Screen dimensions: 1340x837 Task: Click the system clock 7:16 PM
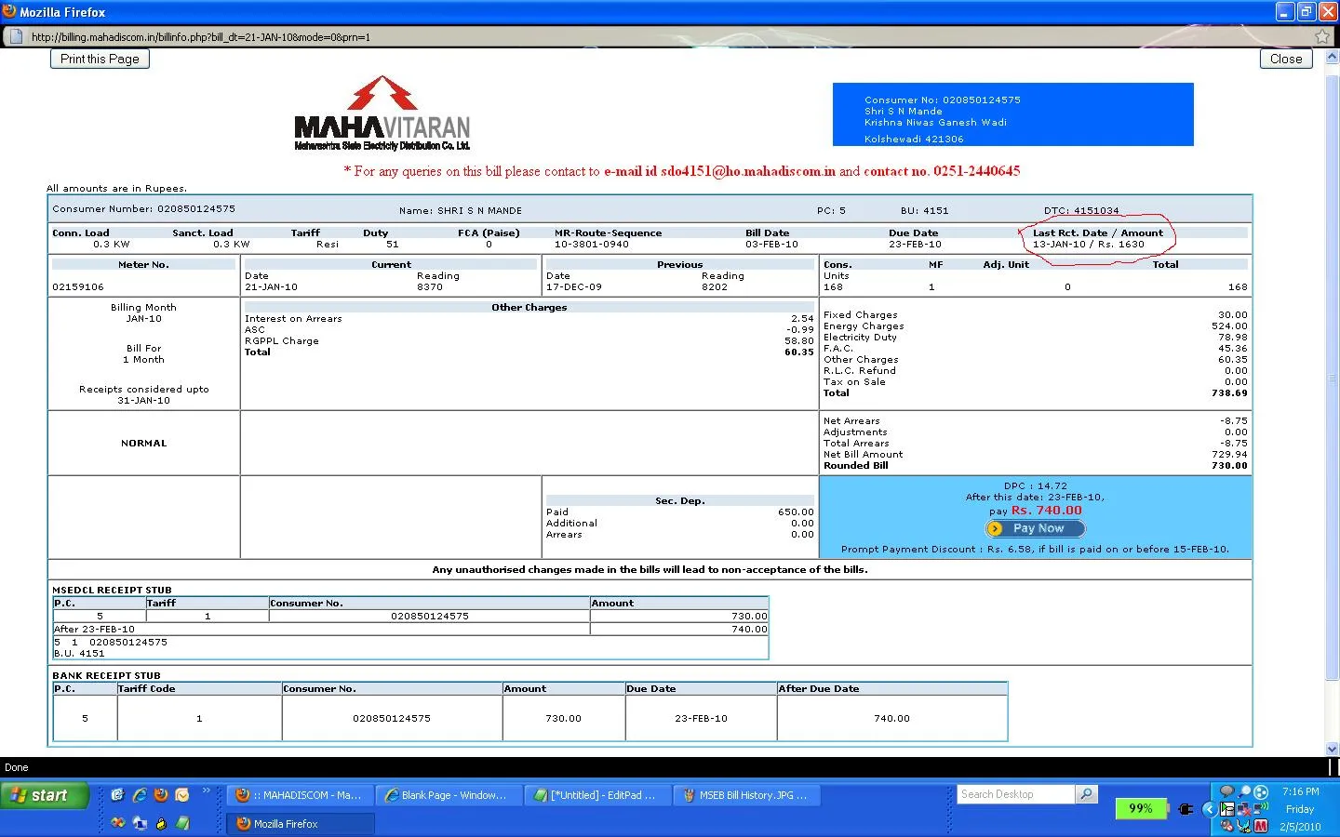[x=1300, y=791]
